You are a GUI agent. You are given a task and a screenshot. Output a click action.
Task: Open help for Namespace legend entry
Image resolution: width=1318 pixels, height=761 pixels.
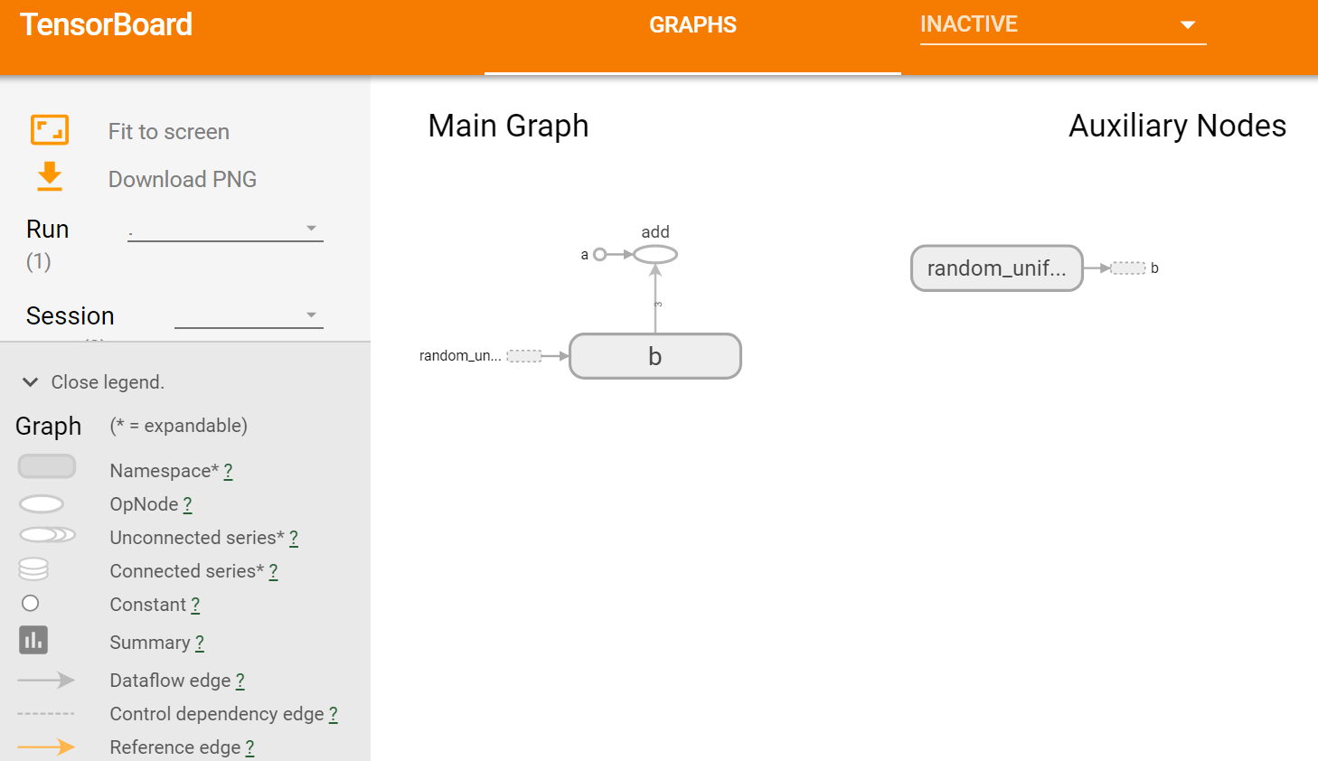[229, 471]
